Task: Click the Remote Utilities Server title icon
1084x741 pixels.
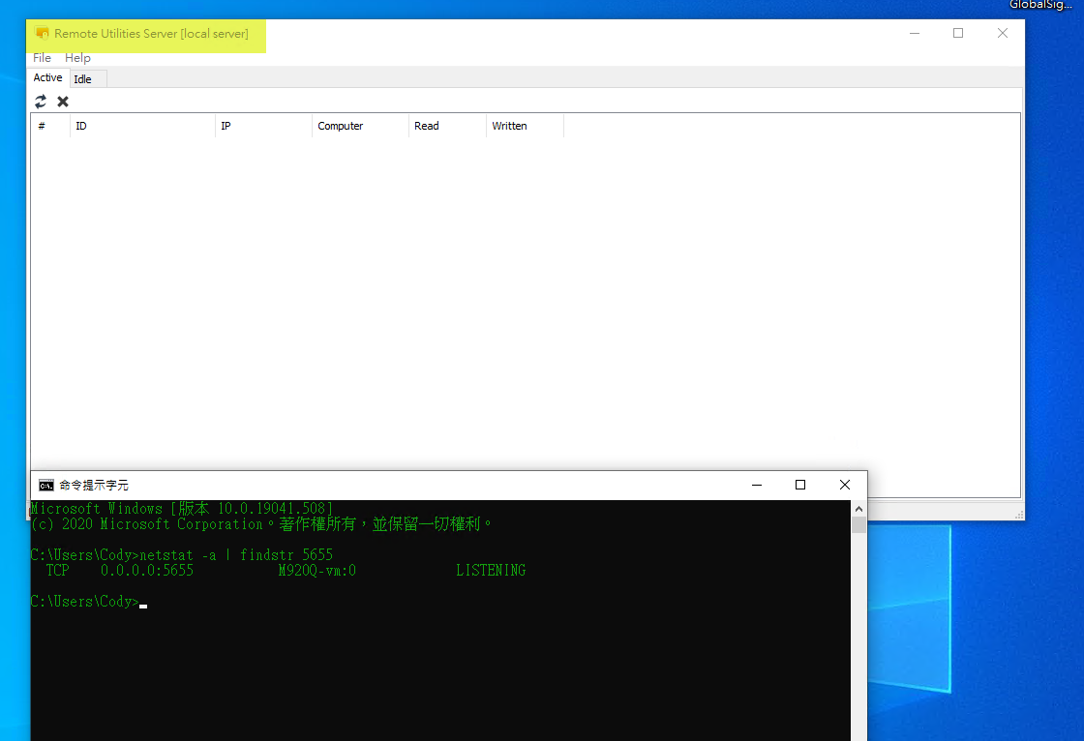Action: (x=42, y=34)
